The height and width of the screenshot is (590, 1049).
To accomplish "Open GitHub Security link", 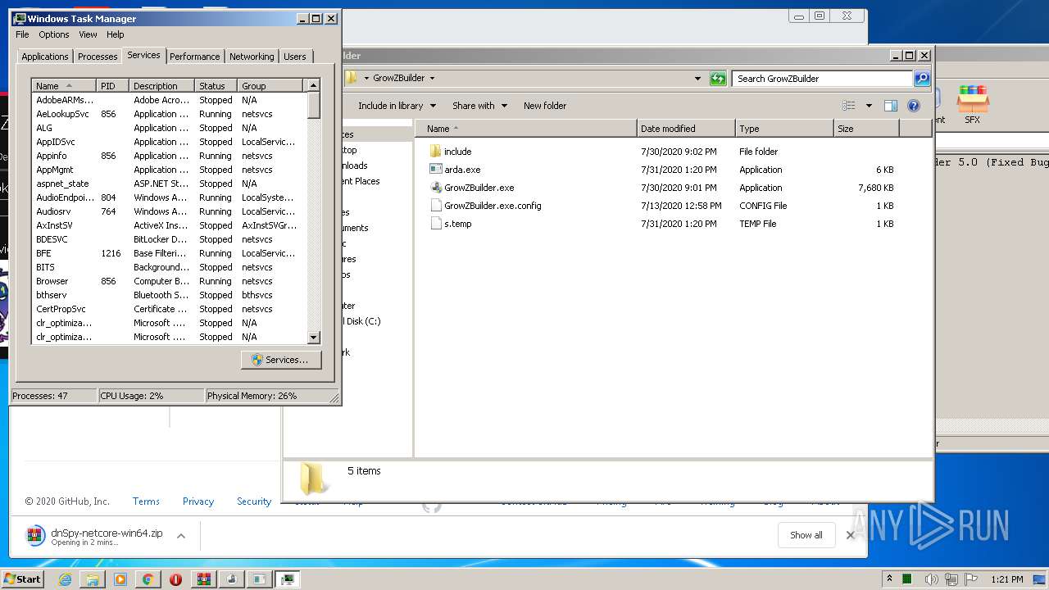I will 254,501.
